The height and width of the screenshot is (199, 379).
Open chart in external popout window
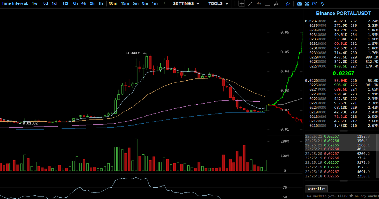pyautogui.click(x=315, y=4)
